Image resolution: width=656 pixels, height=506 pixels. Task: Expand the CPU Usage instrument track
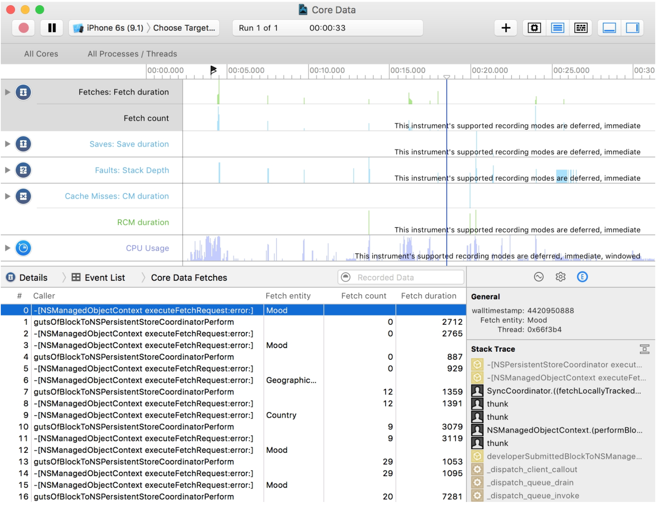[8, 248]
